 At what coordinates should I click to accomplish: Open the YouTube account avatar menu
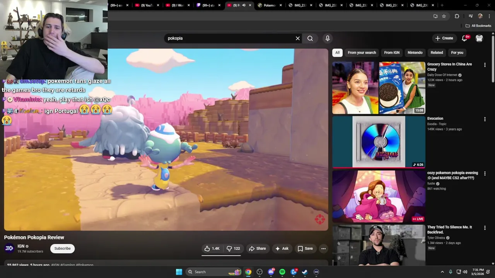coord(479,38)
